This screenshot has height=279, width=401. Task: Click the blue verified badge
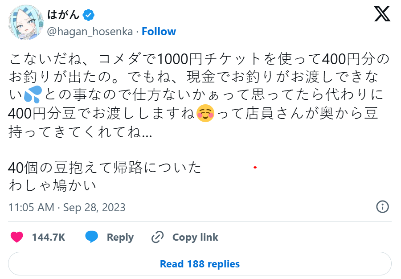(x=89, y=15)
